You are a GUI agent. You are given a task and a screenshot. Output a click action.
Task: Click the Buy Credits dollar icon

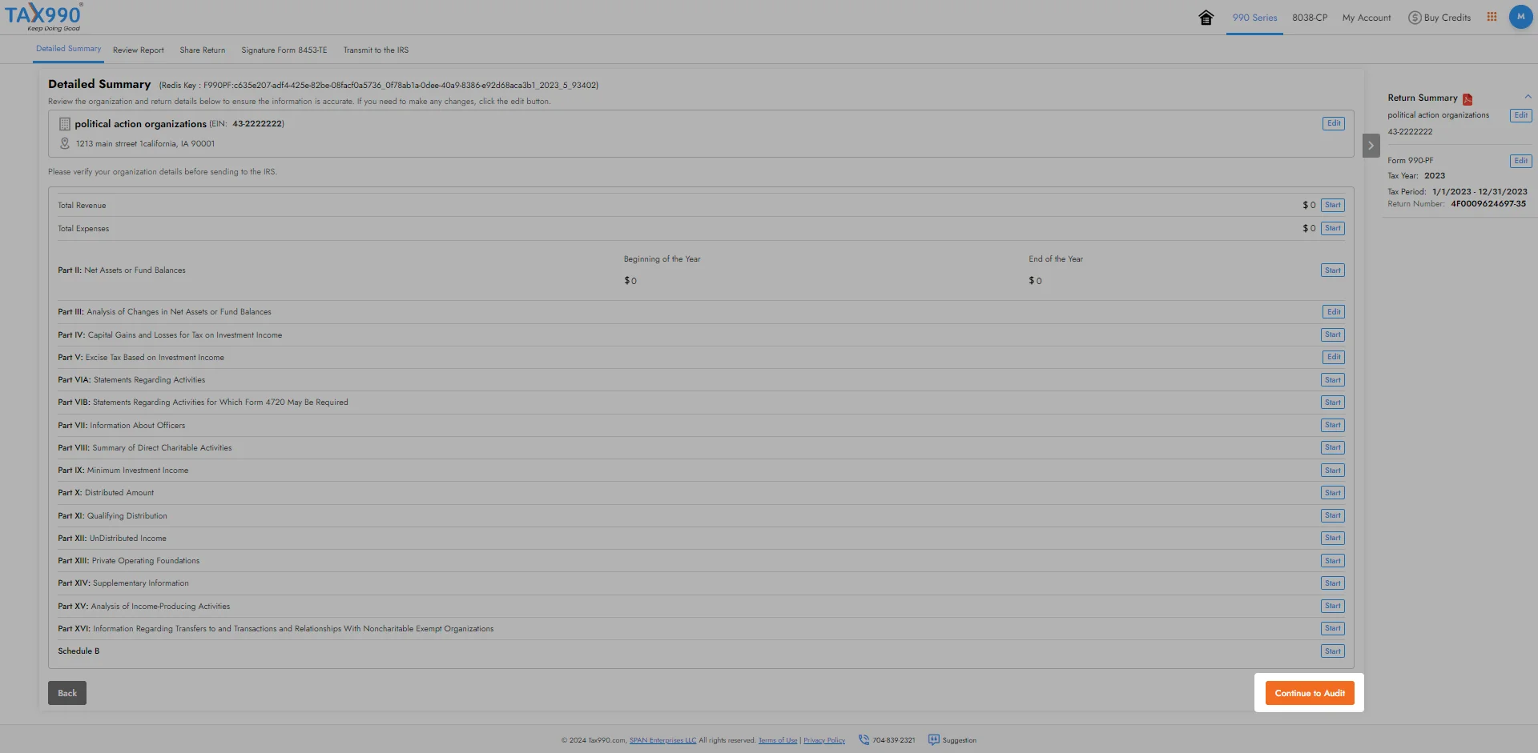1415,18
